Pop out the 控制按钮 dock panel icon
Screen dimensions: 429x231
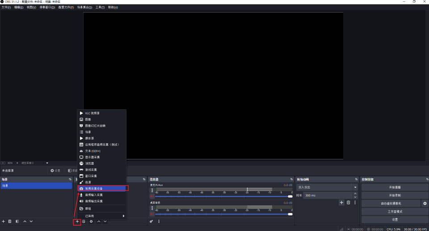click(x=427, y=179)
